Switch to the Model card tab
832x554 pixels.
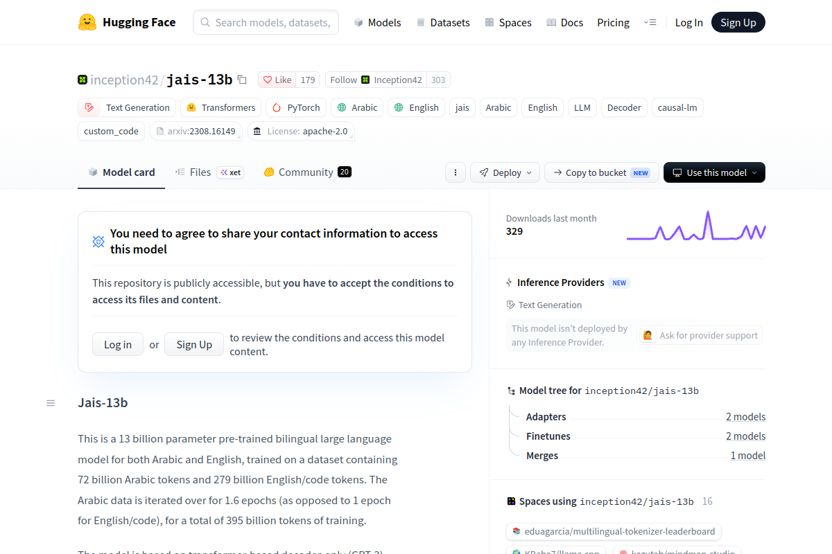point(121,172)
